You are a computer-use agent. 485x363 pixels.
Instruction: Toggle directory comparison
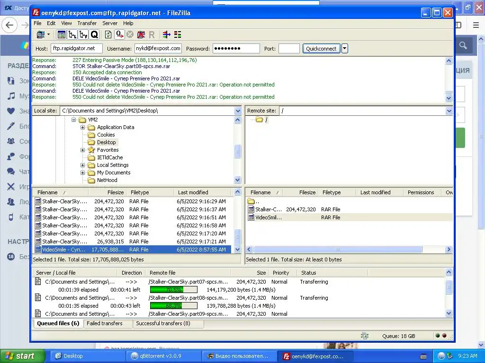click(x=178, y=35)
